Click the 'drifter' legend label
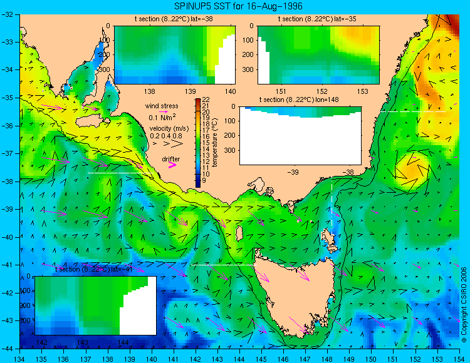This screenshot has height=363, width=470. click(171, 159)
